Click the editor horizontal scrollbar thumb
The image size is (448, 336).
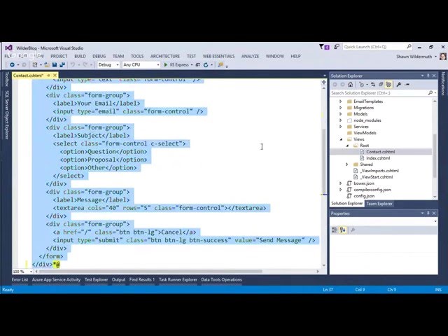150,272
